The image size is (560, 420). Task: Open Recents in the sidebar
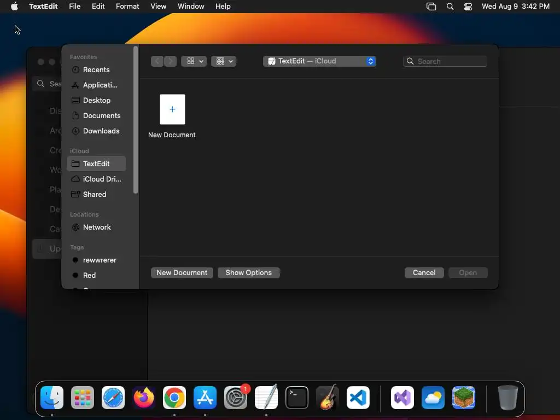(x=96, y=69)
